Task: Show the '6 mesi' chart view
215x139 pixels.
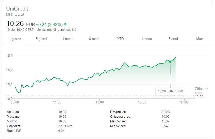Action: point(94,39)
